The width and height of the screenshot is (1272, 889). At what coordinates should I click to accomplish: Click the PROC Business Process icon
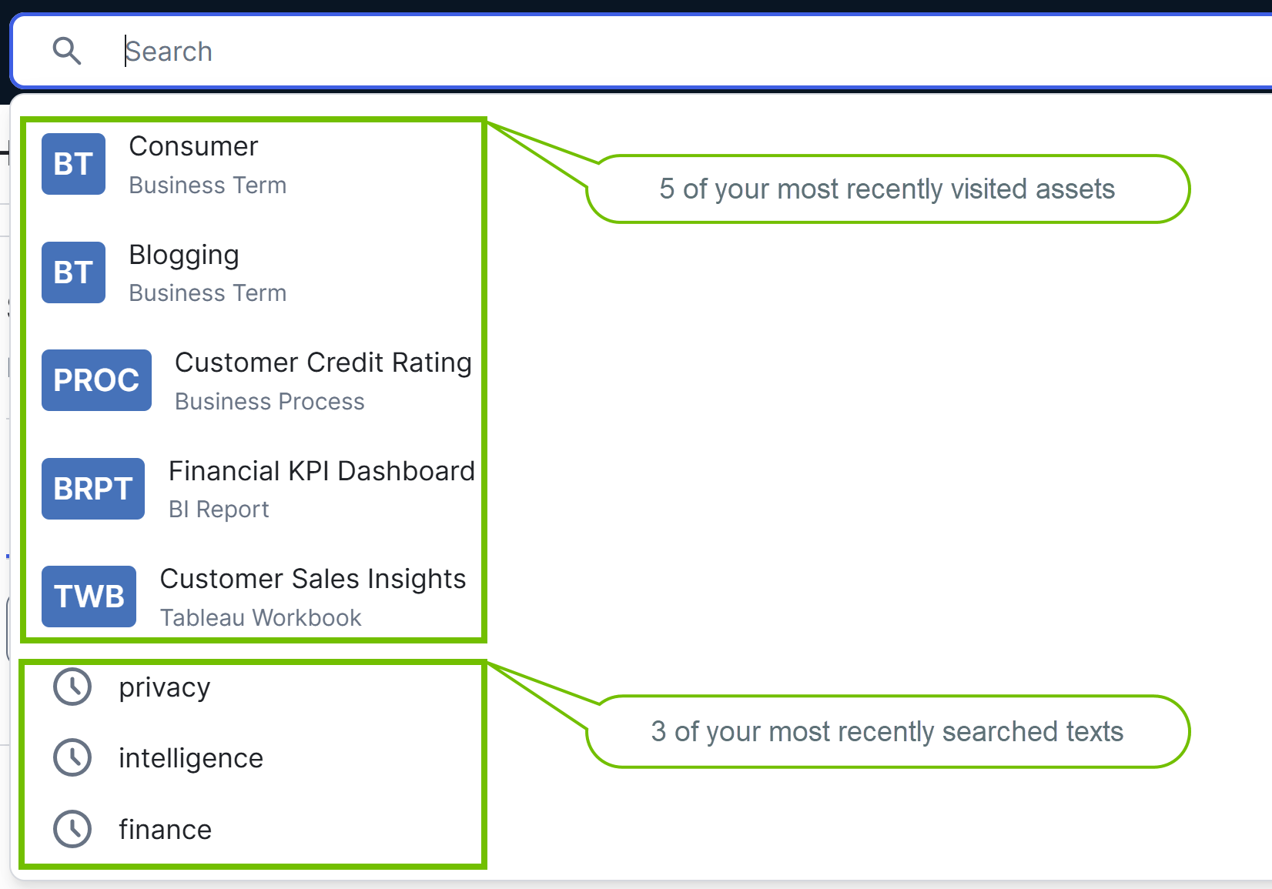(96, 380)
